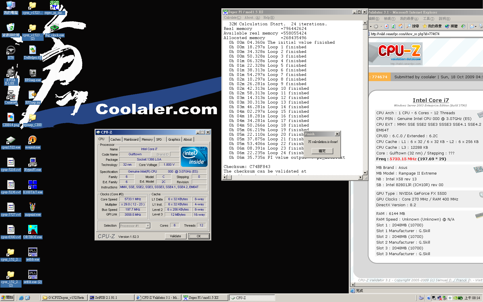Viewport: 483px width, 302px height.
Task: Select the CBB14.png image file icon
Action: coord(11,120)
